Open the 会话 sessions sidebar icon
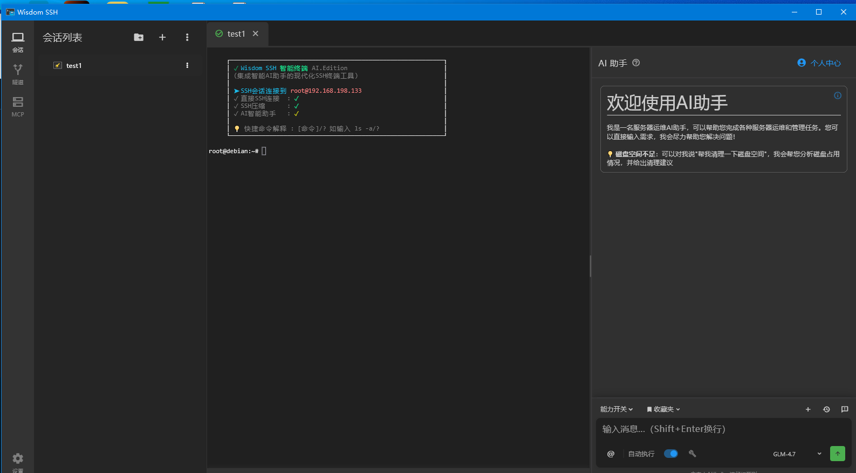The width and height of the screenshot is (856, 473). tap(18, 42)
